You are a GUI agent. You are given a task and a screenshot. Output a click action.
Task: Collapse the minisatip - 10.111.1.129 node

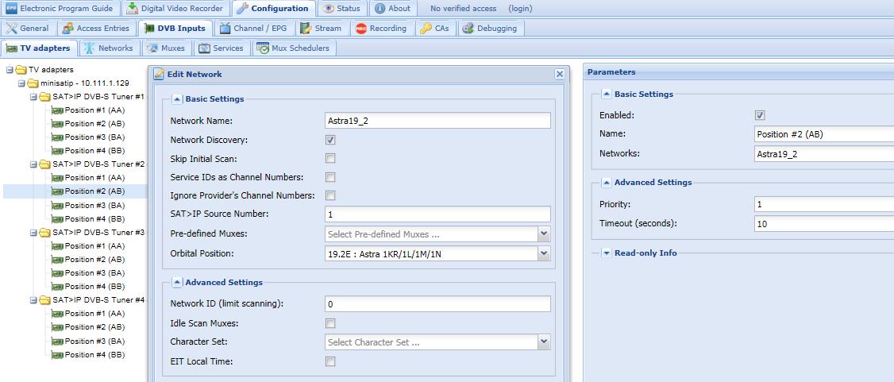click(21, 83)
